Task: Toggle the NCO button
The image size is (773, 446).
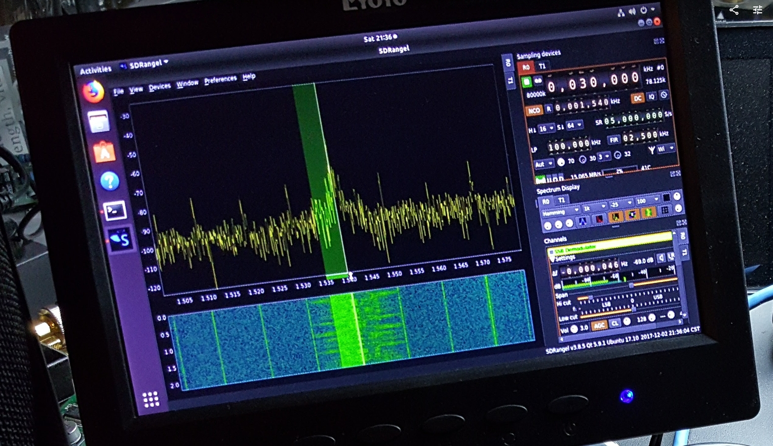Action: point(534,111)
